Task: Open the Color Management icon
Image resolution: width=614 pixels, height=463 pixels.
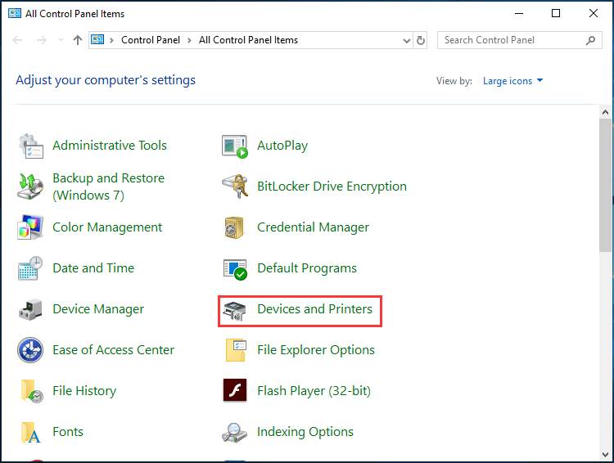Action: (30, 227)
